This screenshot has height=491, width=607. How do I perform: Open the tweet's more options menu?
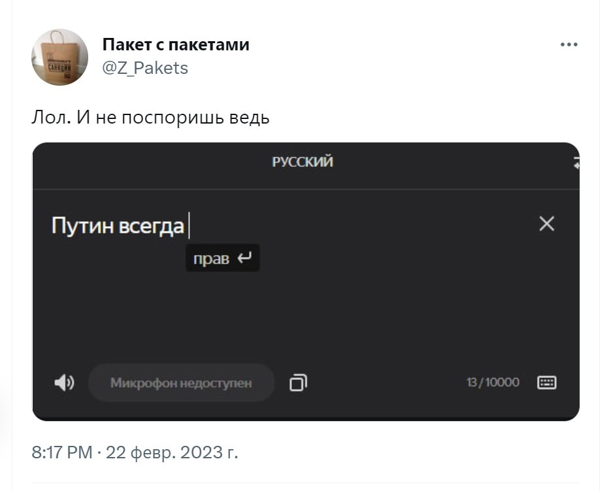[x=568, y=45]
